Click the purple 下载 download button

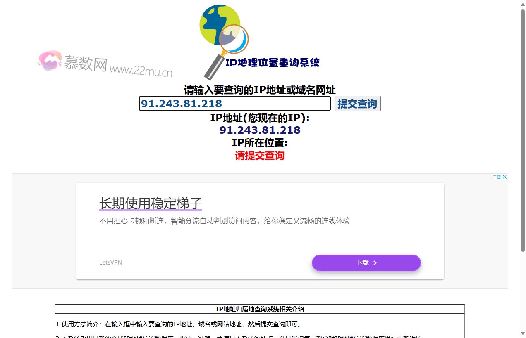[x=366, y=263]
